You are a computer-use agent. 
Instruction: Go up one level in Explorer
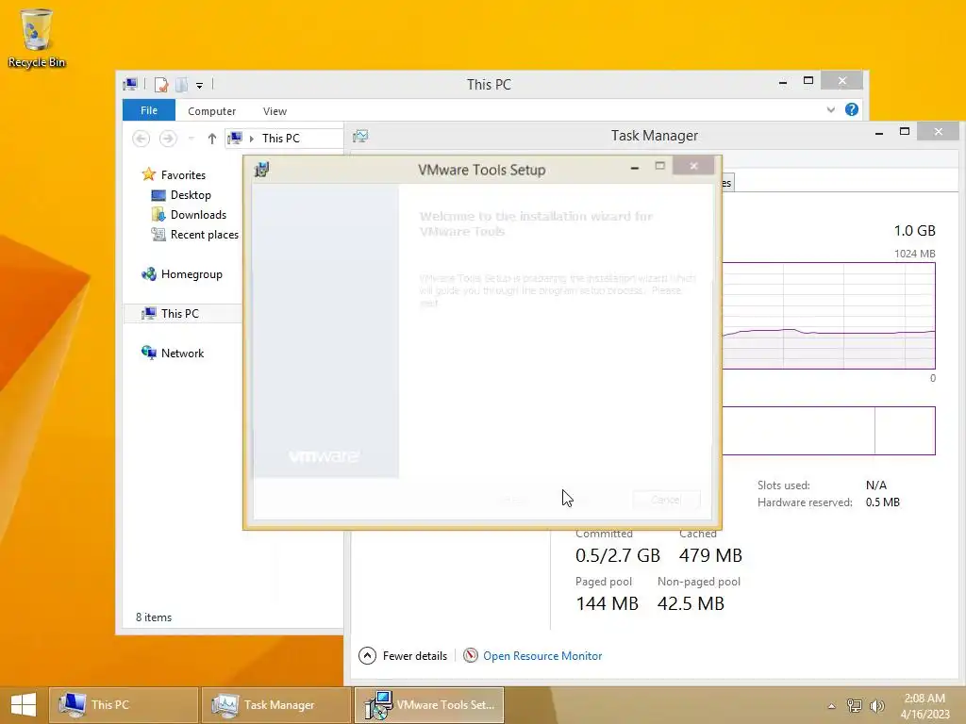[x=212, y=139]
